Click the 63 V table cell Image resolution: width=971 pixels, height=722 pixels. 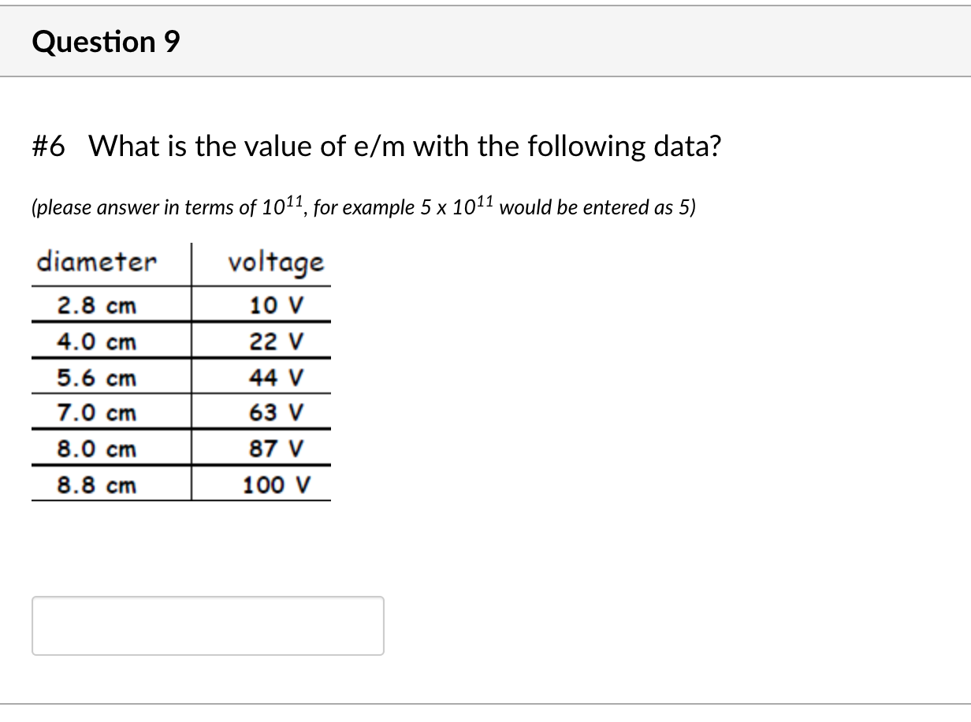pos(275,413)
